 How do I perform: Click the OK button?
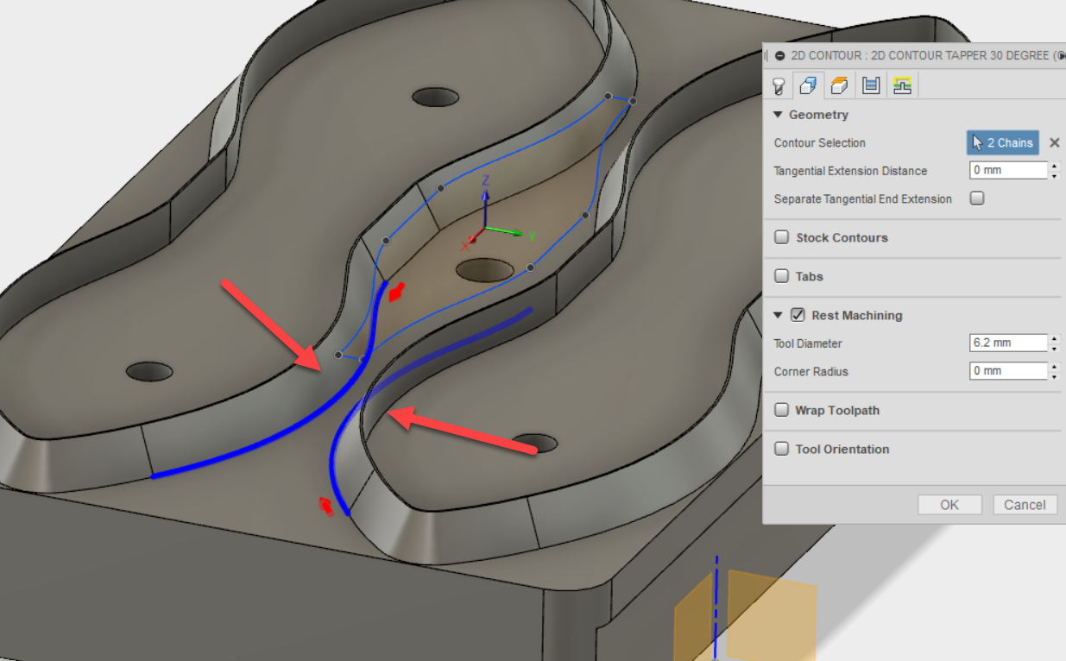click(x=949, y=505)
